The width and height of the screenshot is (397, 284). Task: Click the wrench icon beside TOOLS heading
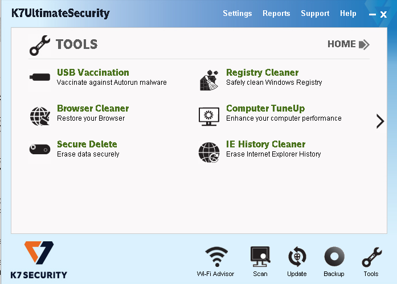click(x=40, y=46)
